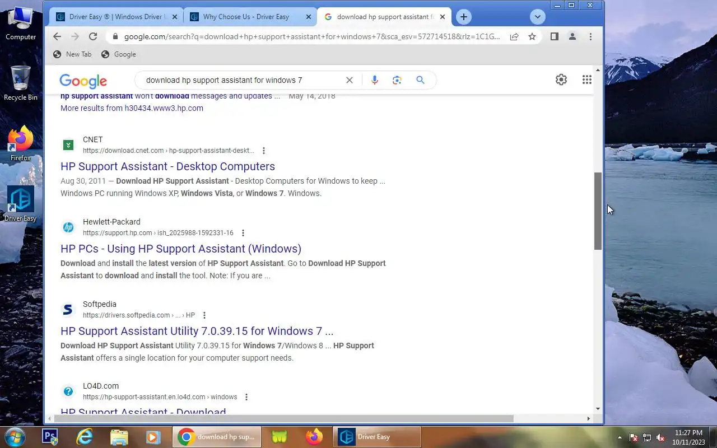Image resolution: width=717 pixels, height=448 pixels.
Task: Open network status tray icon
Action: pos(647,437)
